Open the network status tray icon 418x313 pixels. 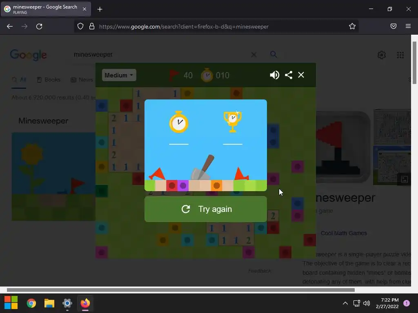356,303
